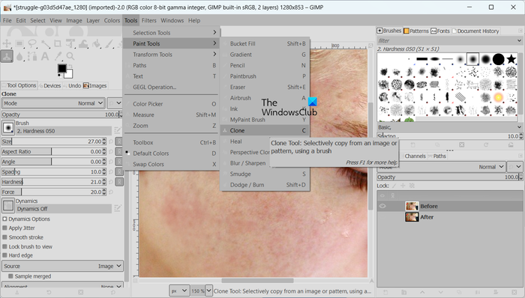Choose Clone from Paint Tools submenu
The width and height of the screenshot is (525, 298).
pos(265,130)
